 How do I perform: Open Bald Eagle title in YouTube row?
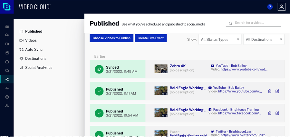188,88
